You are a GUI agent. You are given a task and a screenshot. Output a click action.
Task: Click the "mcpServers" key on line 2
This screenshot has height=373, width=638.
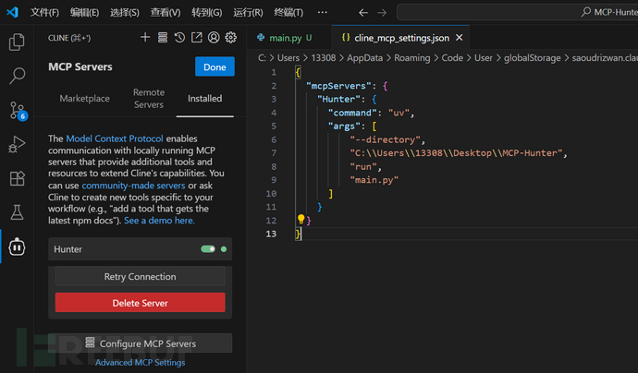point(338,86)
